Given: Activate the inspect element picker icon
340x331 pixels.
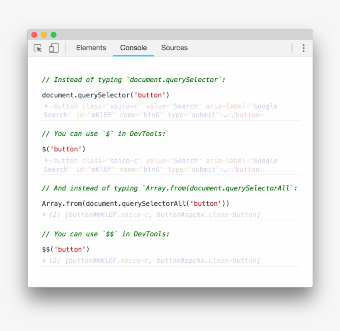Looking at the screenshot, I should click(x=38, y=48).
